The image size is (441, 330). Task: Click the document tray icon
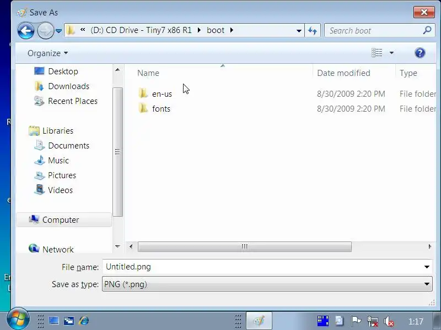pyautogui.click(x=339, y=321)
